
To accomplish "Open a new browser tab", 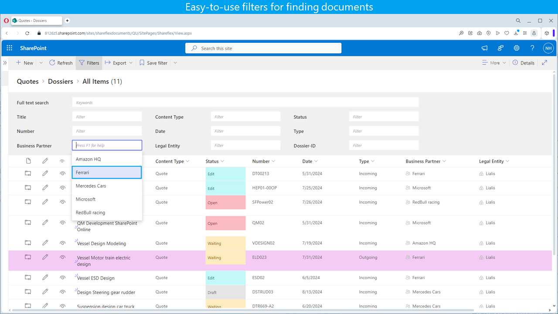I will [67, 20].
